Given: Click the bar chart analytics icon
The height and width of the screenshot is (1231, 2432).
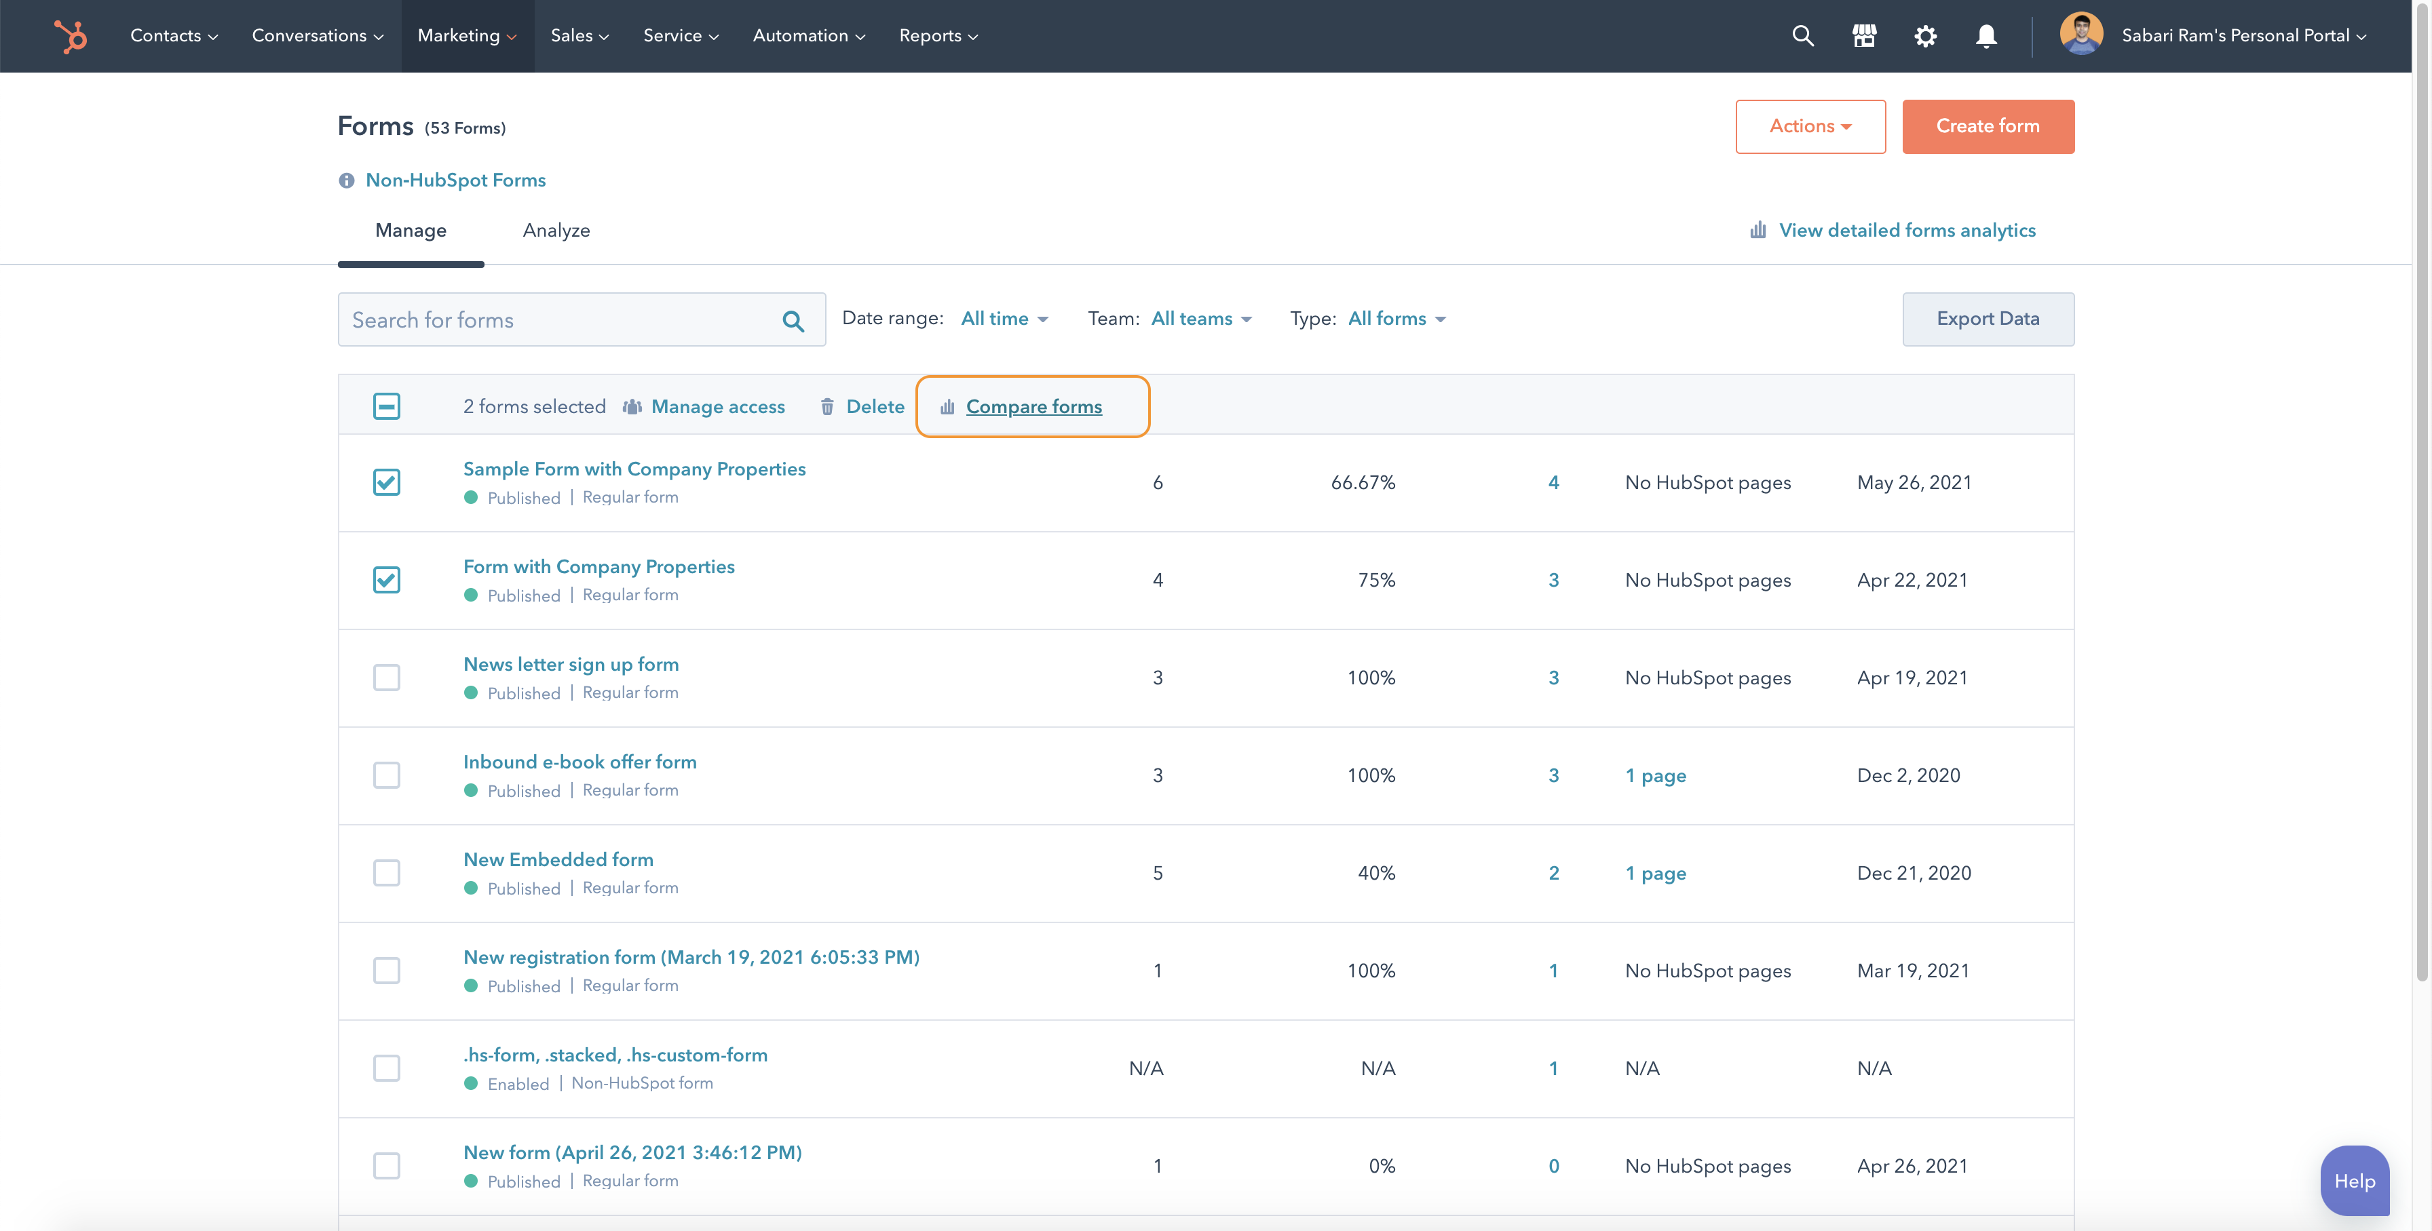Looking at the screenshot, I should click(1757, 230).
